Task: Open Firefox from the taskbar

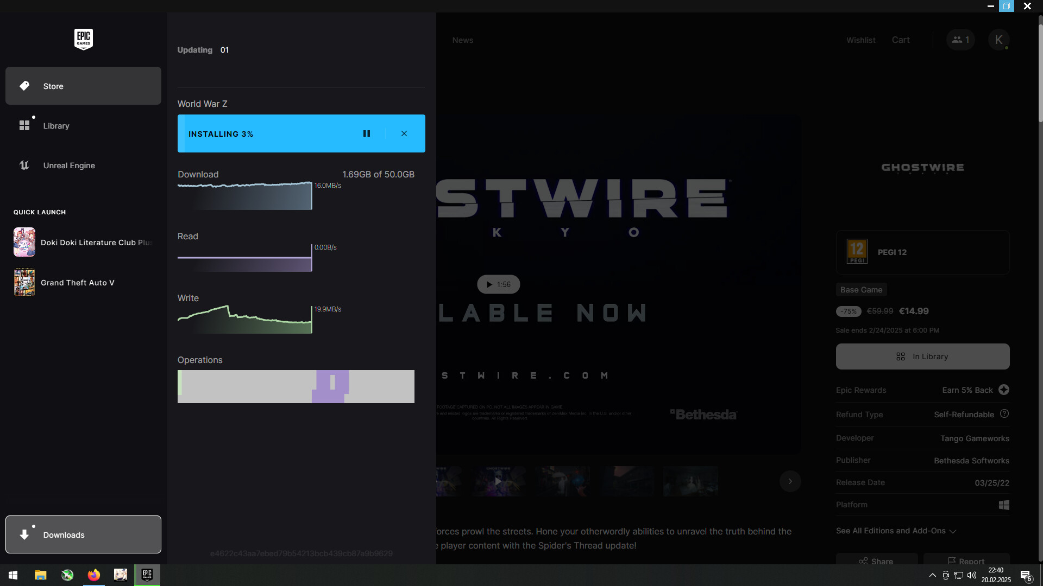Action: tap(94, 575)
